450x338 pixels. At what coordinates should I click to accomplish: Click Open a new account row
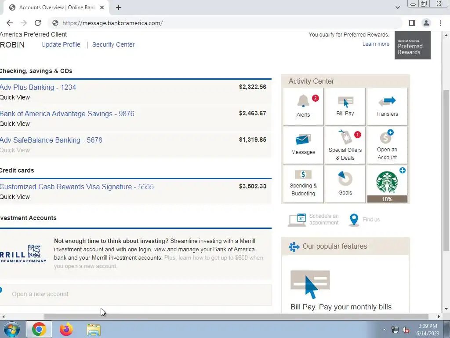[x=135, y=294]
